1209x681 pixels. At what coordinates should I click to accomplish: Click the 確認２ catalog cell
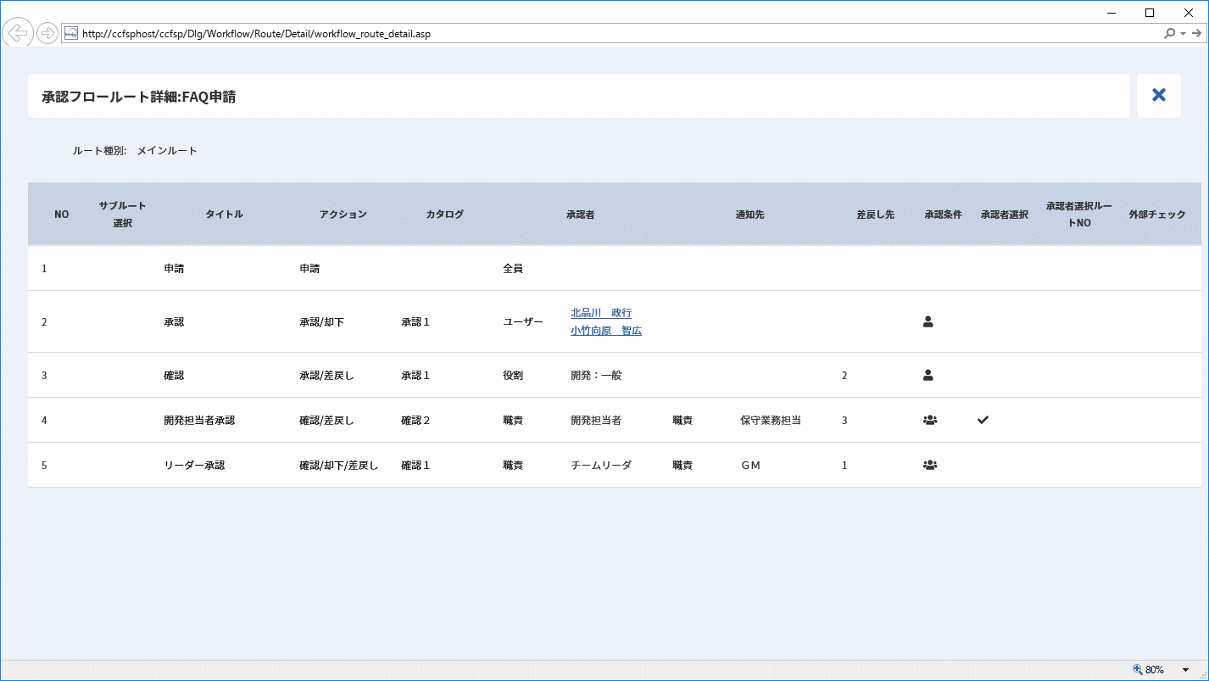click(x=415, y=420)
